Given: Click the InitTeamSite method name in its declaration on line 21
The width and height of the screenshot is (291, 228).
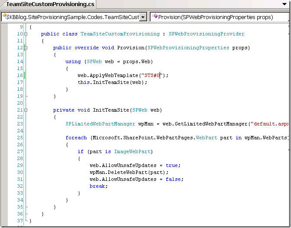Looking at the screenshot, I should (x=111, y=110).
